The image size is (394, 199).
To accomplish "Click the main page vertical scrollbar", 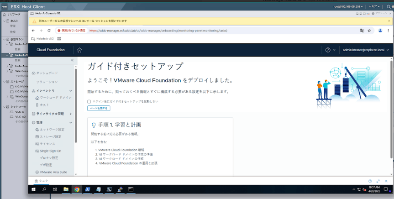I will click(391, 109).
